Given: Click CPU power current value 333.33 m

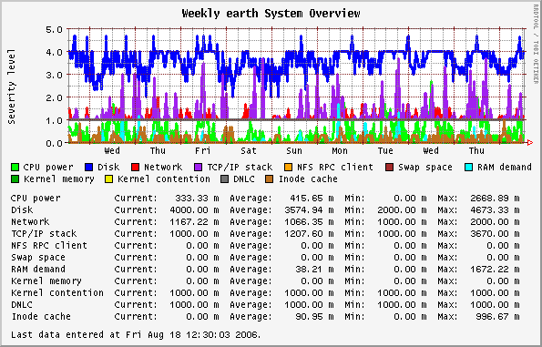Looking at the screenshot, I should [197, 198].
